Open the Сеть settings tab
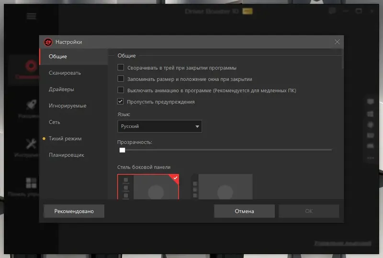 coord(74,122)
